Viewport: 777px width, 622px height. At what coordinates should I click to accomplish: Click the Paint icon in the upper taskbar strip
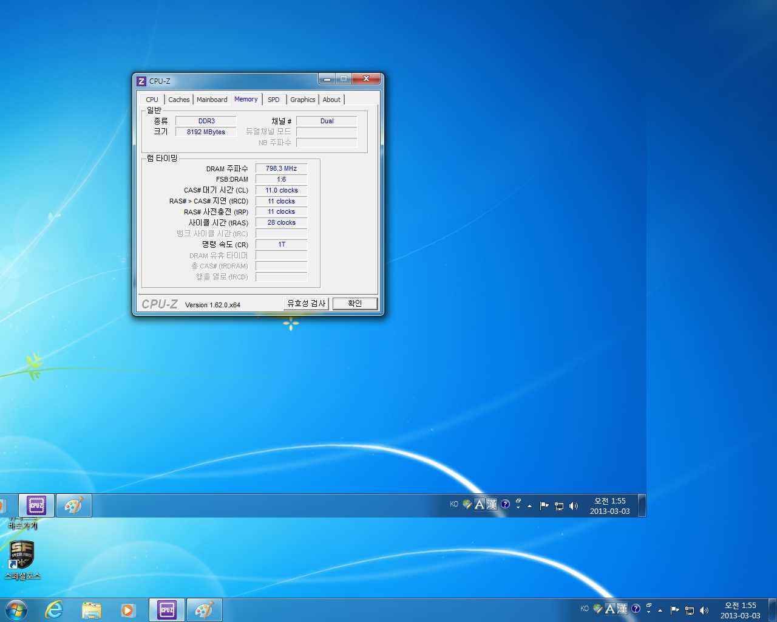73,505
